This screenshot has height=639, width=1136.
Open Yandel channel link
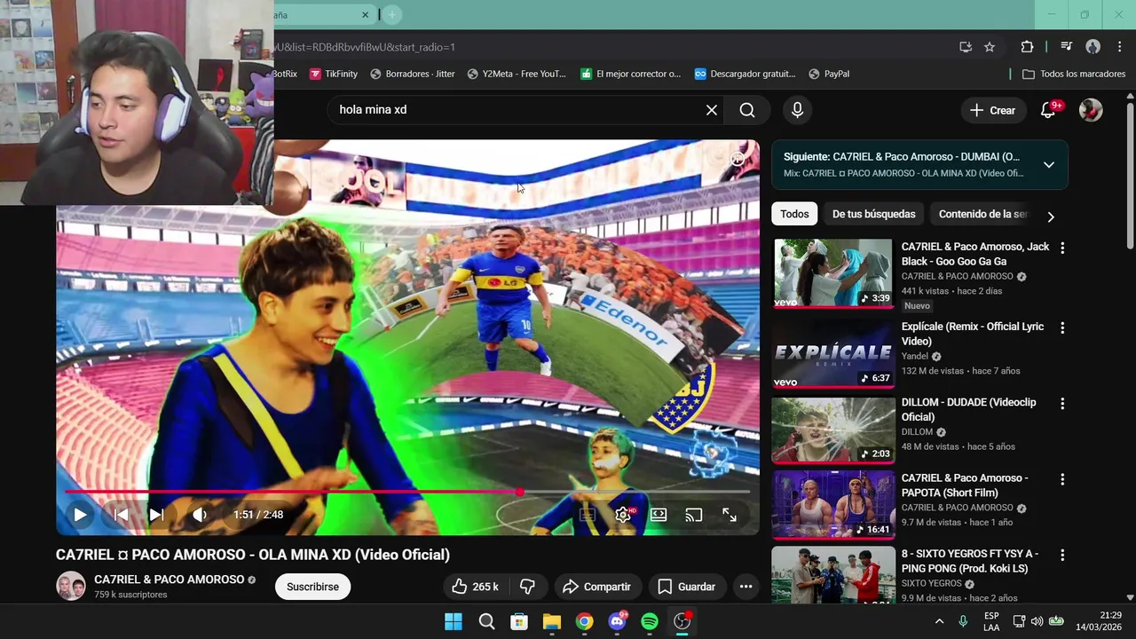[916, 356]
